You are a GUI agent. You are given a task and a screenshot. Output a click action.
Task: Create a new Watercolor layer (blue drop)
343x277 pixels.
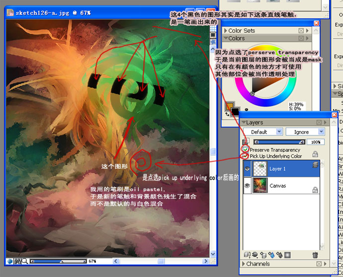pos(271,255)
